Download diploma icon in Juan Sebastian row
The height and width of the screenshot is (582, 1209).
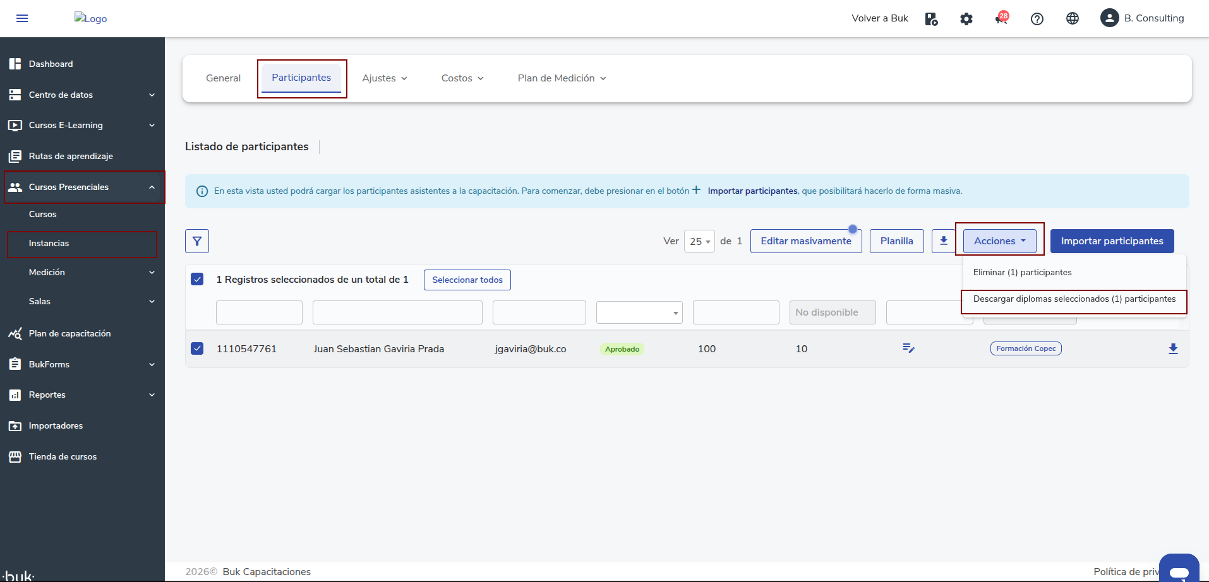pos(1173,348)
